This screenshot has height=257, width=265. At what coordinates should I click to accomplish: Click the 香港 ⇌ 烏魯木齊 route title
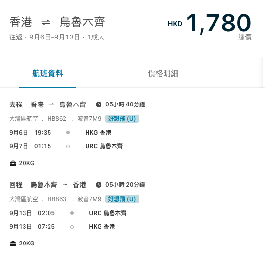coord(57,22)
